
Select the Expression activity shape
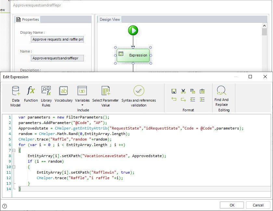click(133, 55)
